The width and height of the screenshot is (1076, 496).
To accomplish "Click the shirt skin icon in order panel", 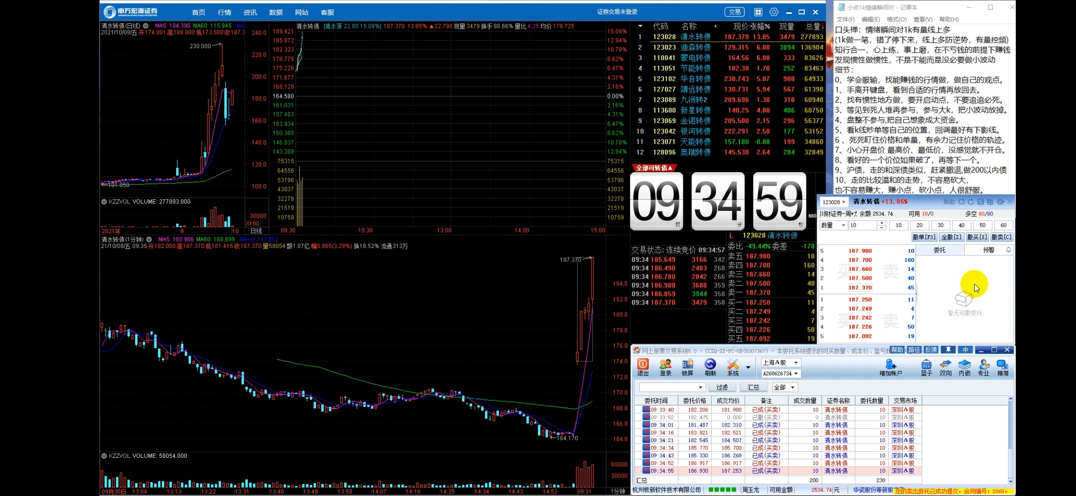I will (x=962, y=202).
